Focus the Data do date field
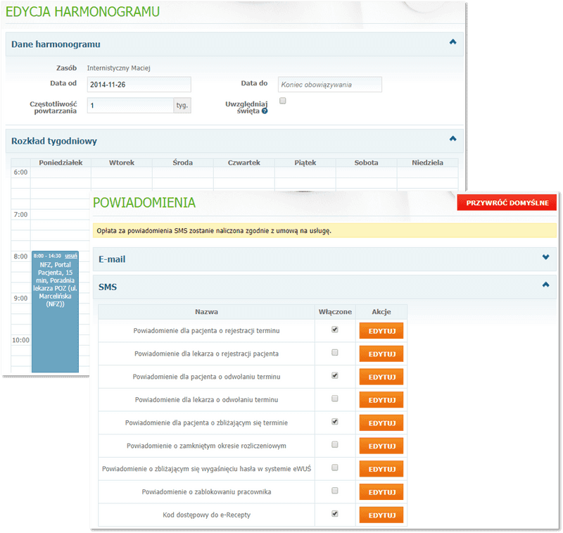 [329, 84]
